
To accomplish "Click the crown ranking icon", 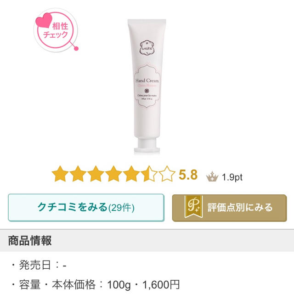I will click(x=212, y=176).
